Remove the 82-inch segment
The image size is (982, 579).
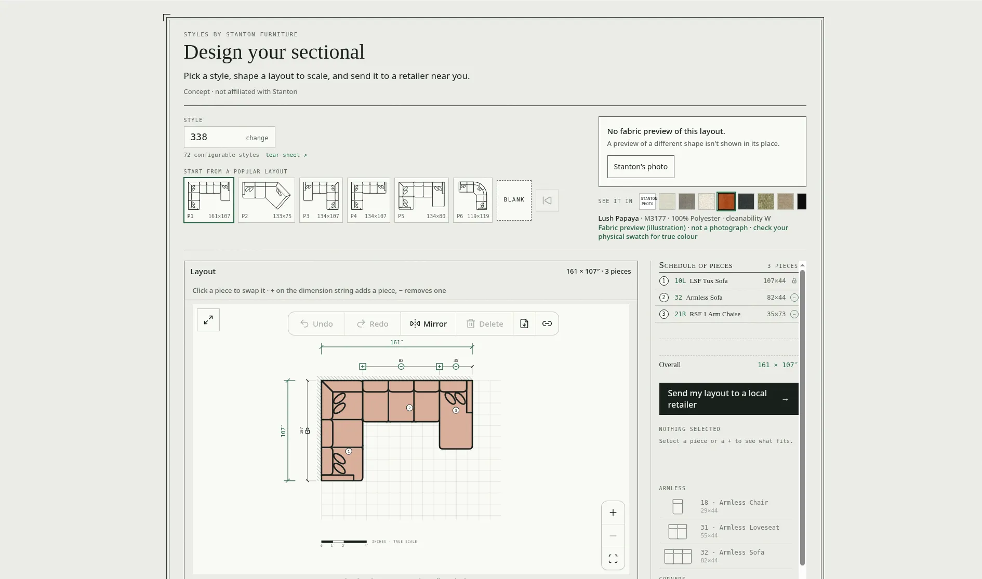coord(401,367)
